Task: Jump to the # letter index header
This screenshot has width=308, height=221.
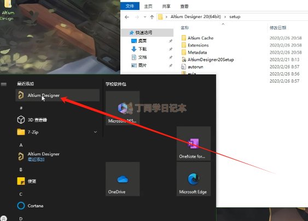Action: [x=21, y=108]
